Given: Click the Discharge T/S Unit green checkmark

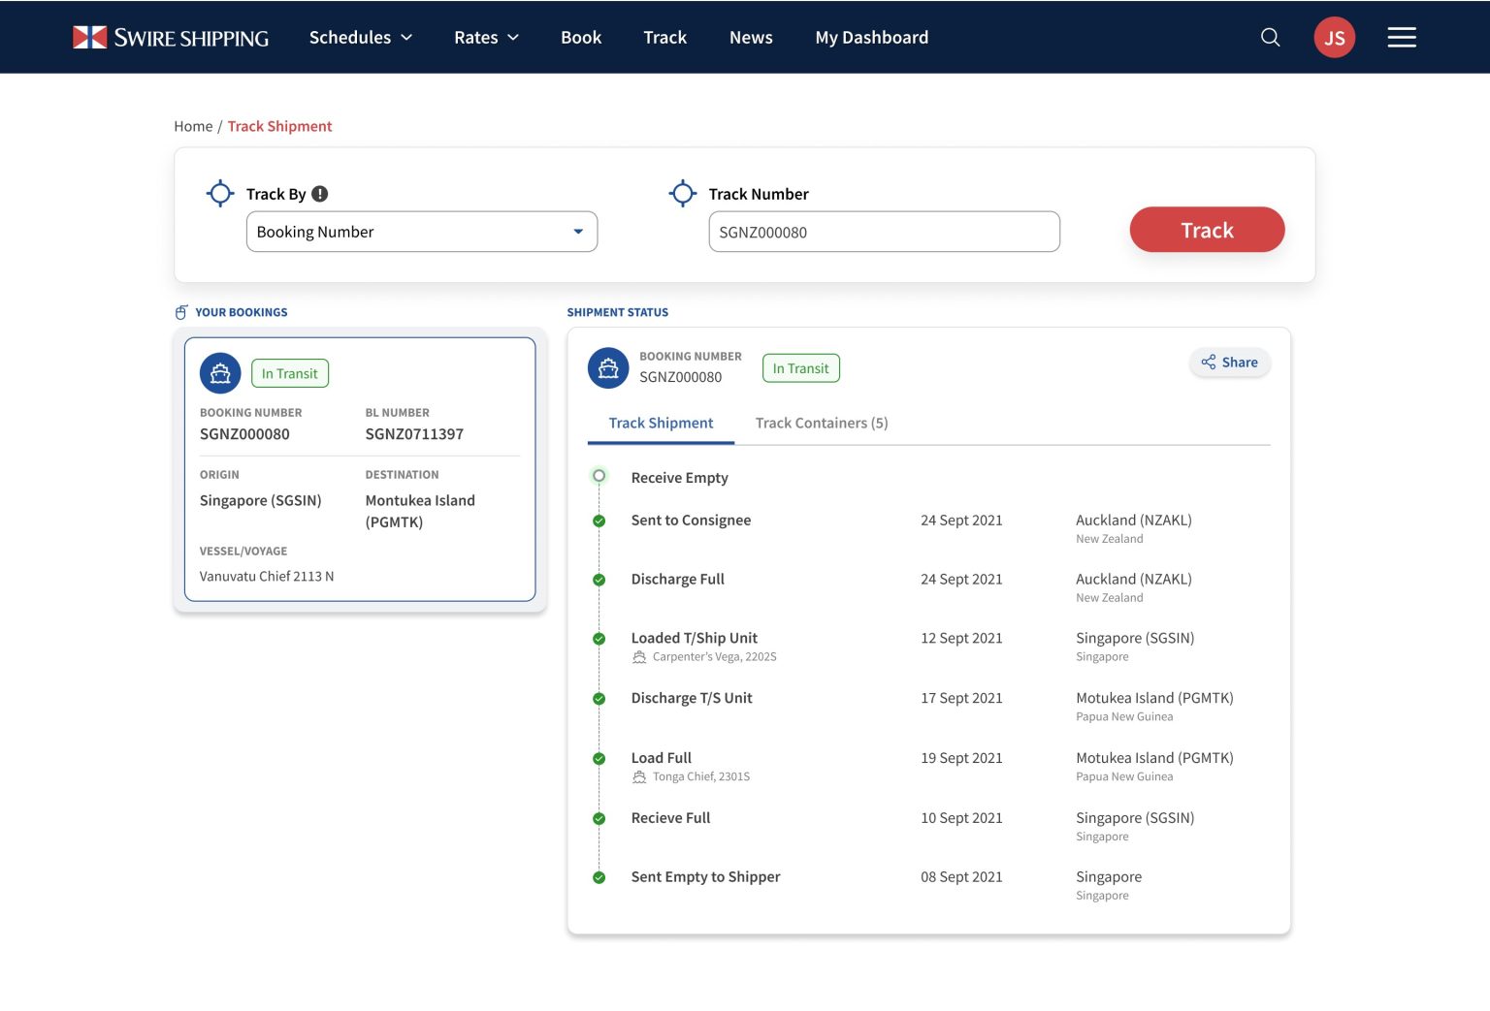Looking at the screenshot, I should pyautogui.click(x=599, y=699).
